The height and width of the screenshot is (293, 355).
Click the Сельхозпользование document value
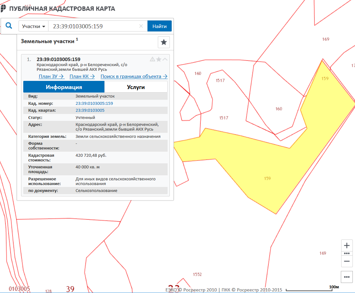click(96, 191)
